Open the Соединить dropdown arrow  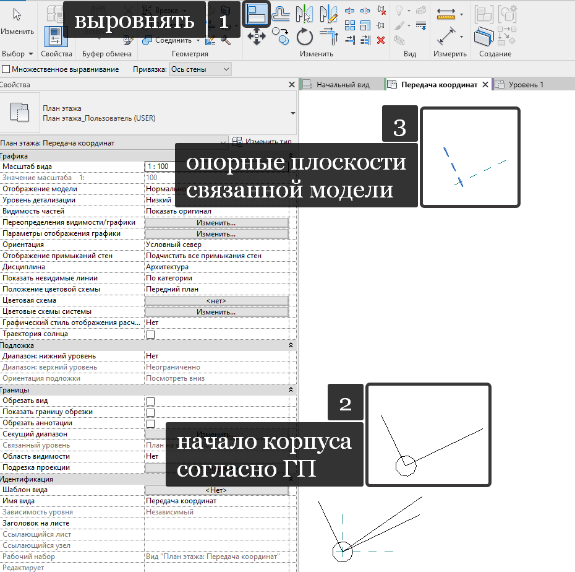198,40
